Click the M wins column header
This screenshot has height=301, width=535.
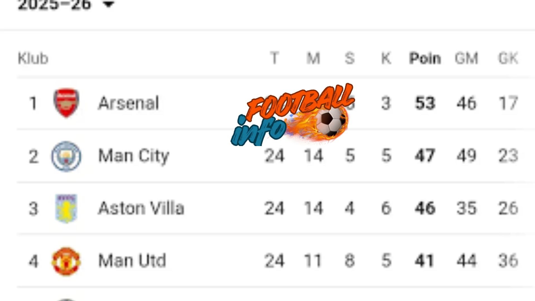pos(313,59)
